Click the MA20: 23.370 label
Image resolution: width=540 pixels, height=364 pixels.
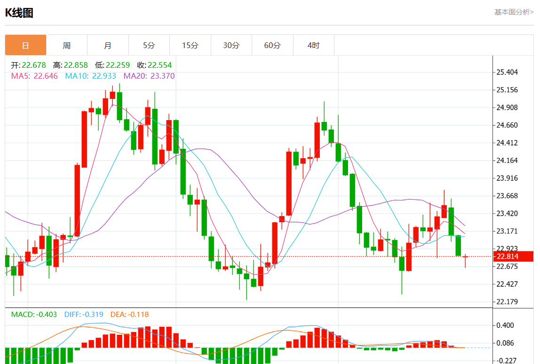pos(149,76)
